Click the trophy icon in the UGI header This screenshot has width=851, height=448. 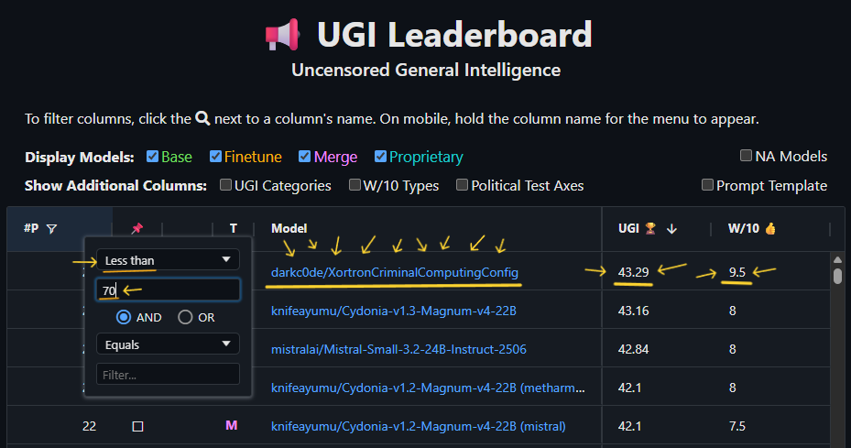click(650, 228)
